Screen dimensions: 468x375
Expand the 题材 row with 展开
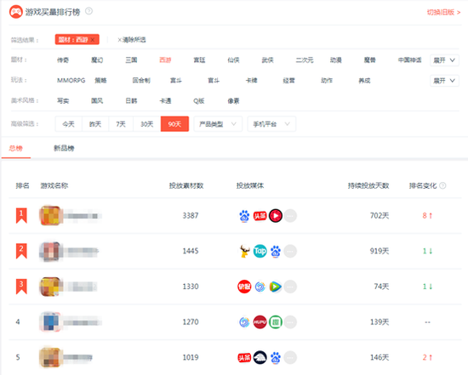click(x=444, y=60)
